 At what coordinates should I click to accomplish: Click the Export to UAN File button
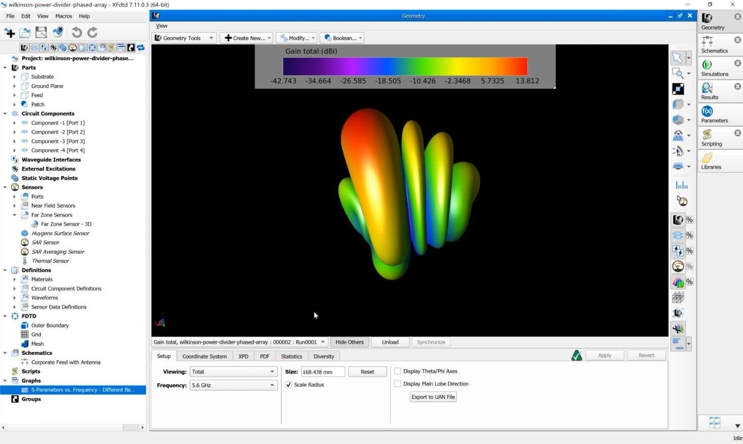(x=433, y=397)
